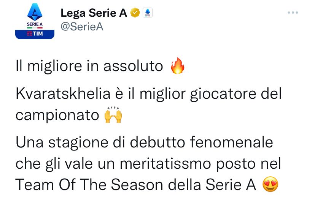Click the heart-eyes emoji ending the tweet
Image resolution: width=315 pixels, height=201 pixels.
click(270, 185)
